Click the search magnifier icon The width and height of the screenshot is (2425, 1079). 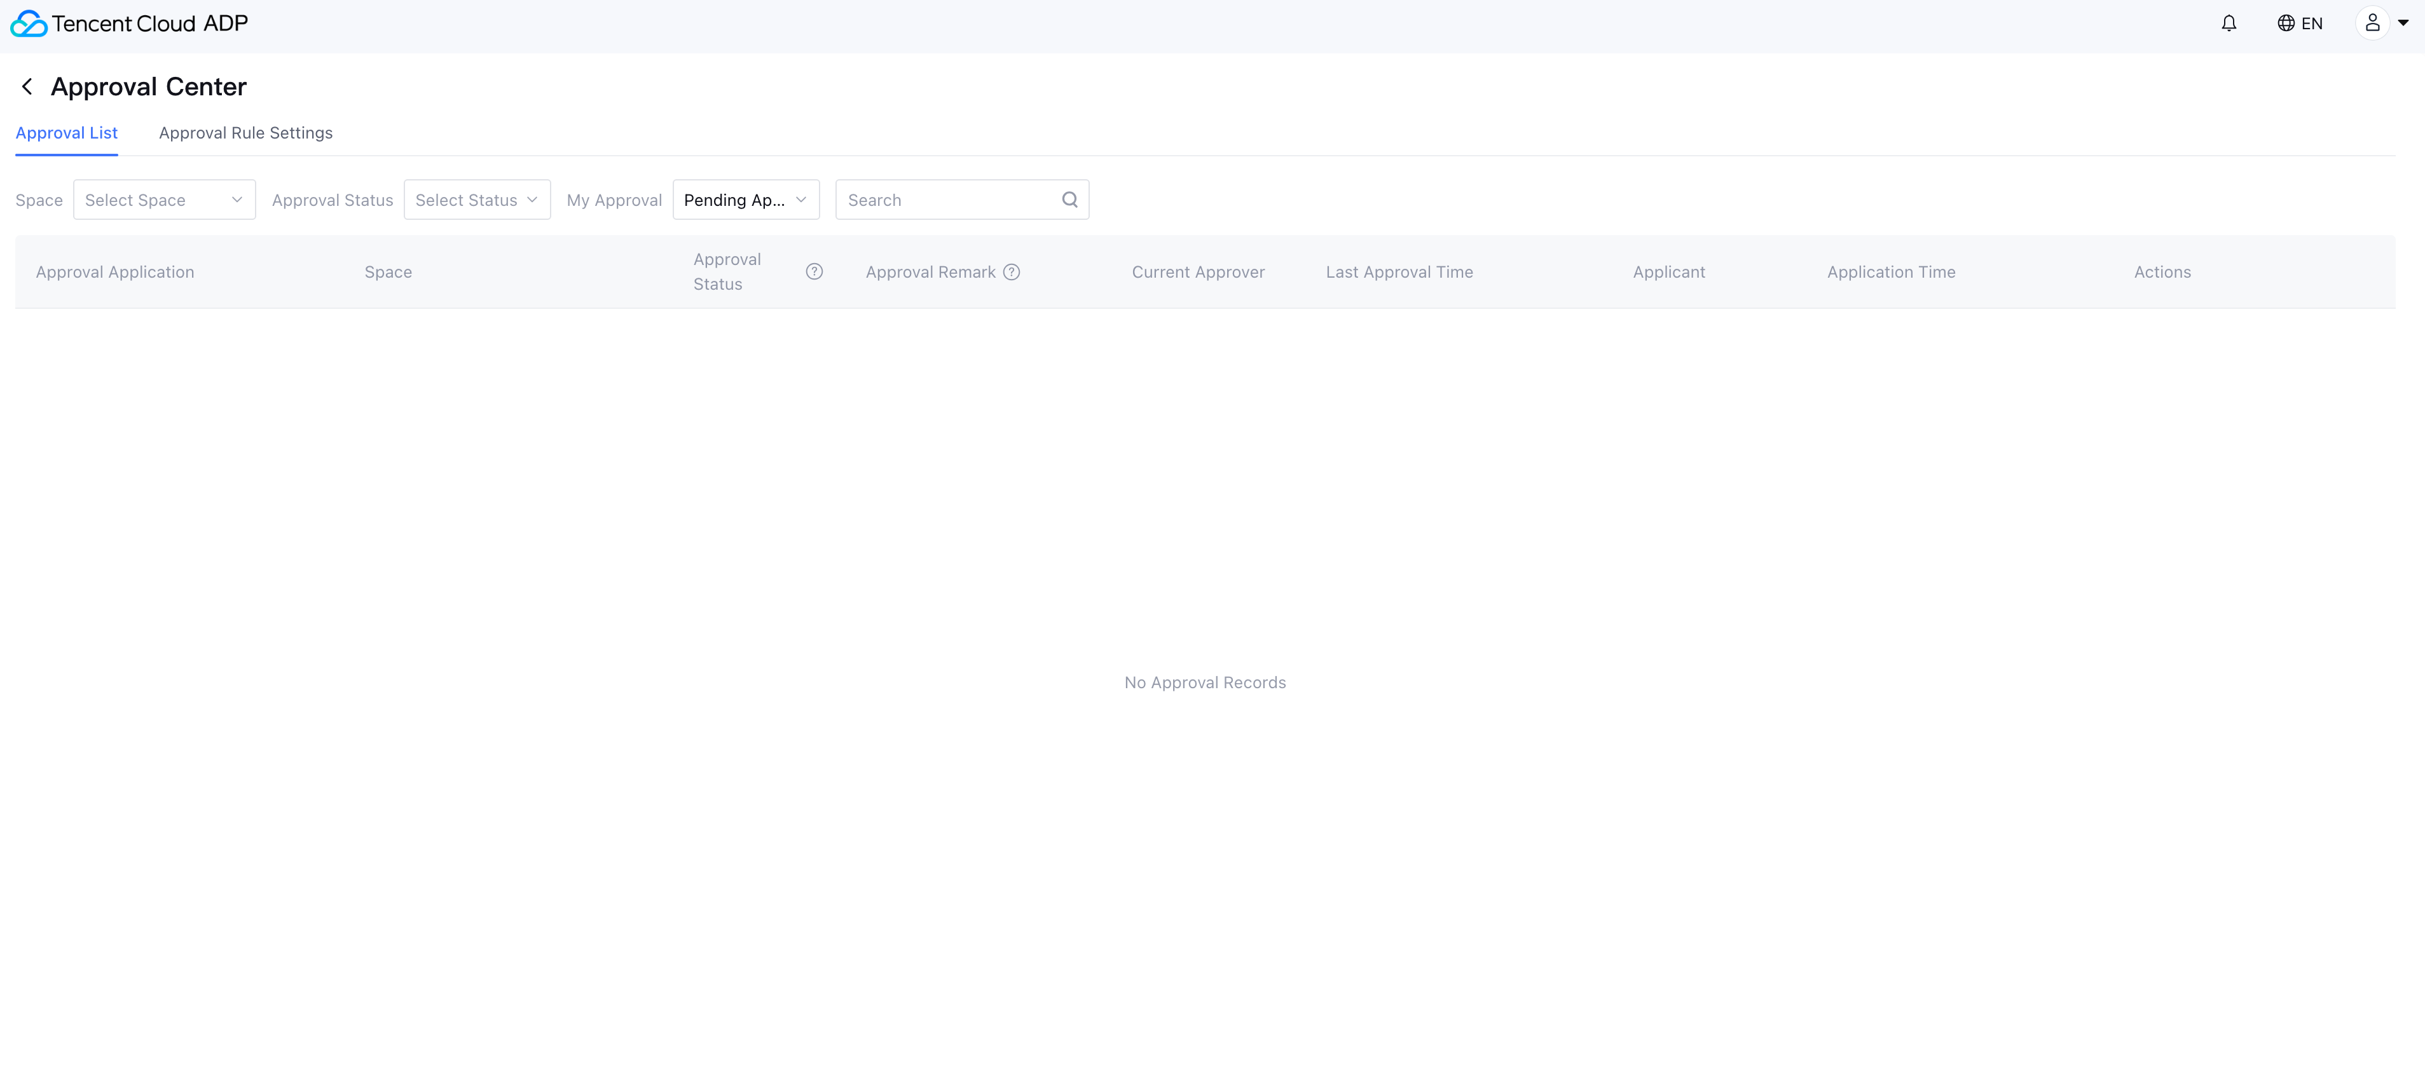coord(1069,200)
